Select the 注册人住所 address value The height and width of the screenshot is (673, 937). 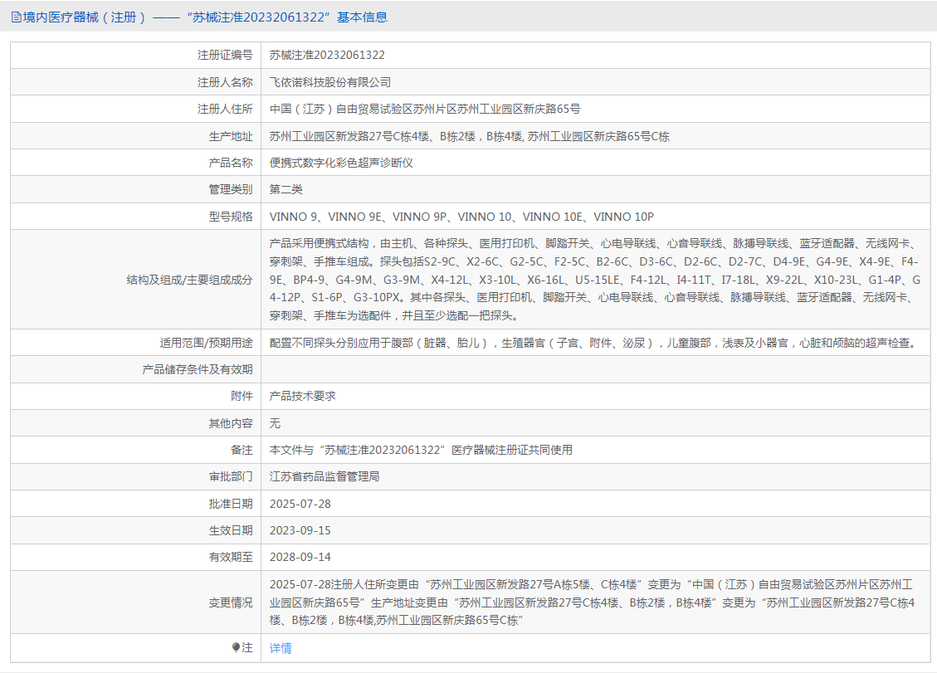coord(425,109)
